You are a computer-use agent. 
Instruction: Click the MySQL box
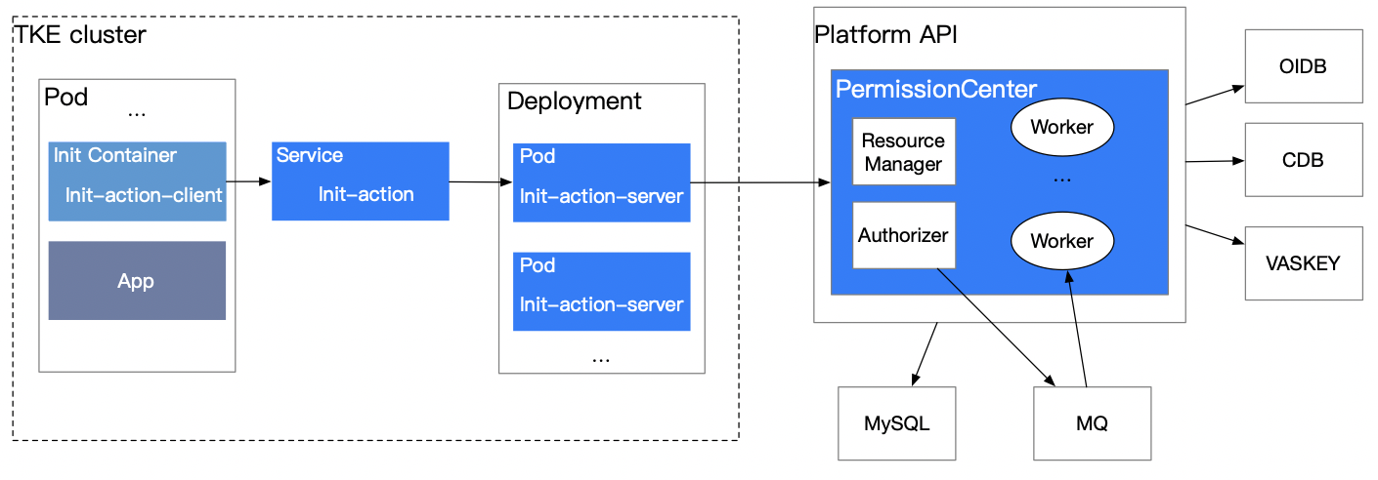pos(897,423)
